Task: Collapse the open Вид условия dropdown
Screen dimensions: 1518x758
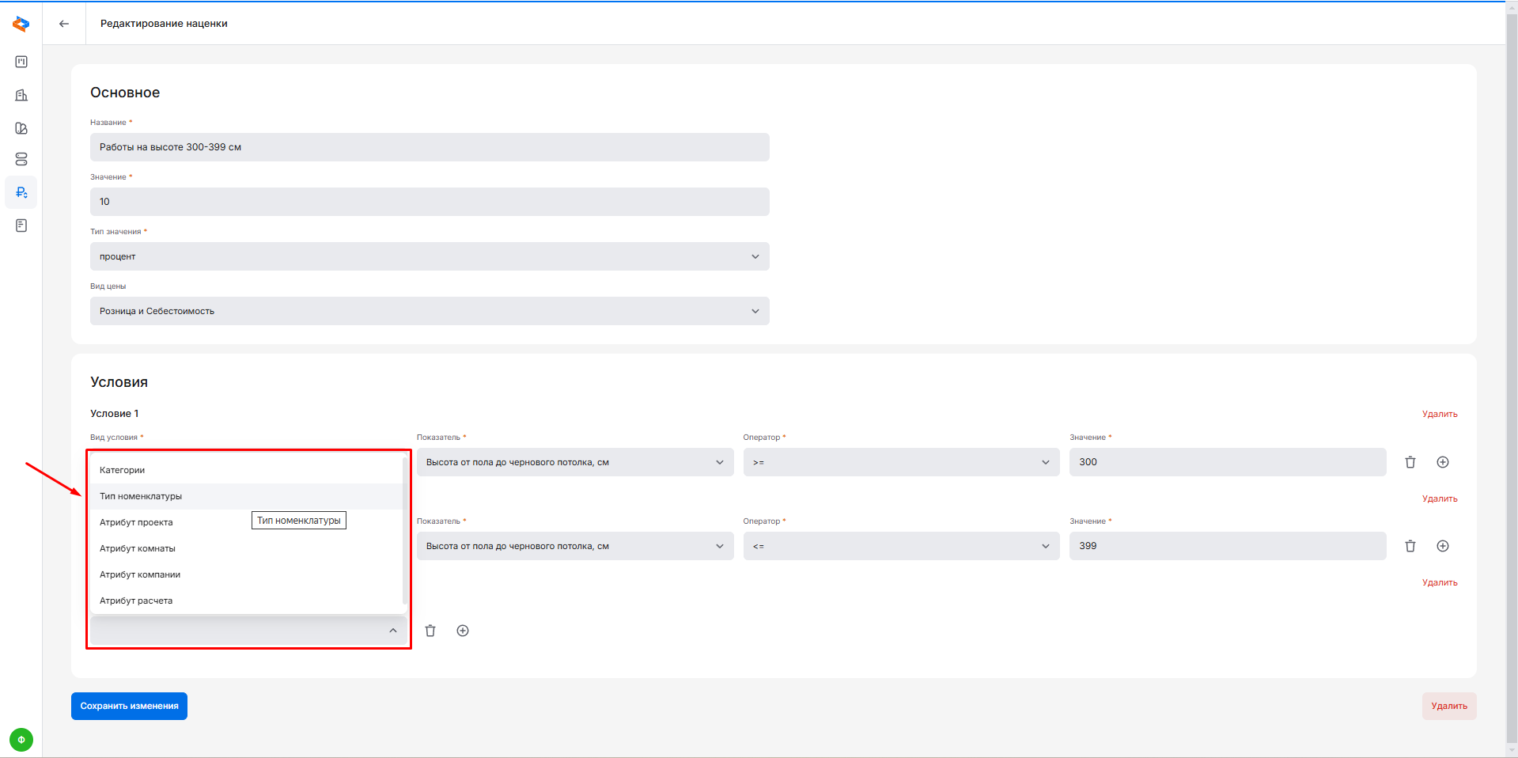Action: click(392, 631)
